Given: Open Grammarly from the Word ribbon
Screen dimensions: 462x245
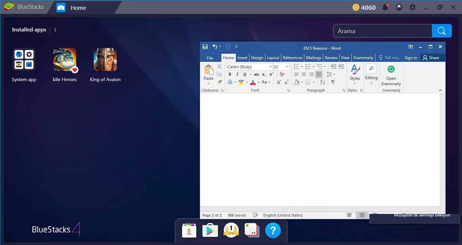Looking at the screenshot, I should 391,76.
